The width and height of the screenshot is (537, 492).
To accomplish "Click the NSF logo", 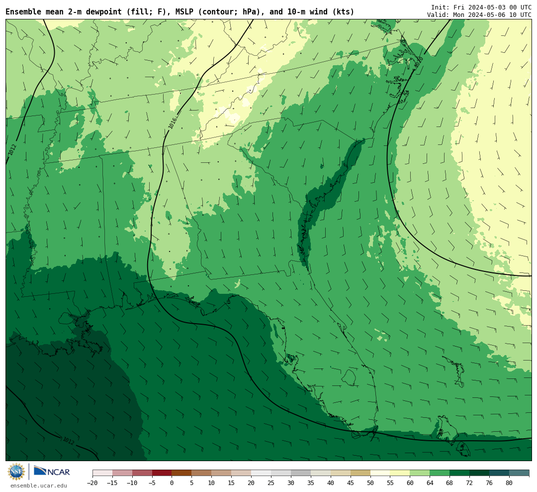I will pos(16,472).
